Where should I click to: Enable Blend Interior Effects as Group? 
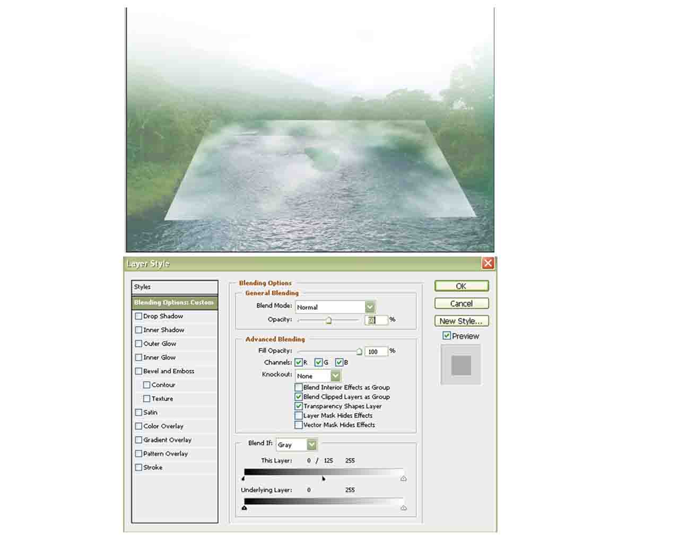pos(299,387)
